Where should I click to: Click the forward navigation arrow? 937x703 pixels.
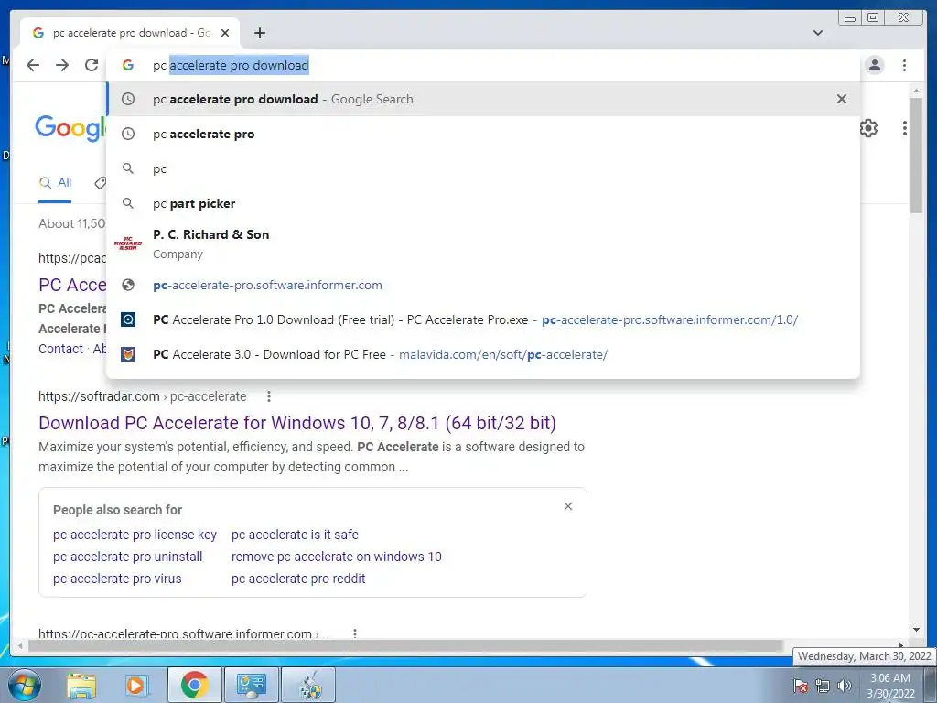[x=62, y=65]
